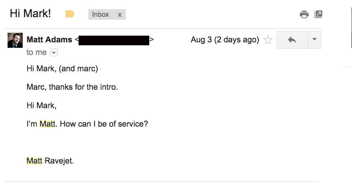The height and width of the screenshot is (182, 352).
Task: Click the Inbox label tag
Action: coord(101,15)
